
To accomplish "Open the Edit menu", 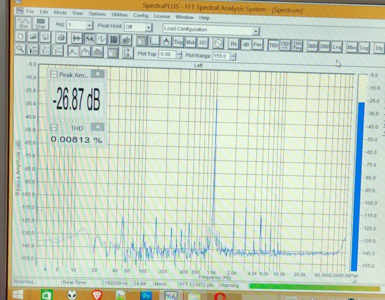I will coord(43,12).
